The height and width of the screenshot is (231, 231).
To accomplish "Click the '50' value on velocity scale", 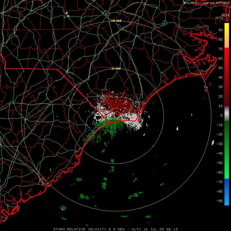I will 220,68.
